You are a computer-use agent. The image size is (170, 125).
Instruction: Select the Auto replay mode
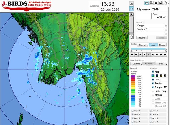coord(153,45)
